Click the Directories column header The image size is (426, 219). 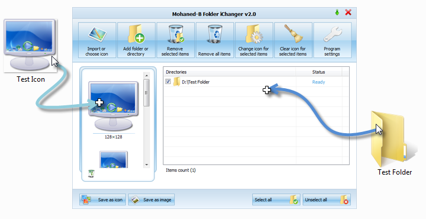(x=230, y=72)
